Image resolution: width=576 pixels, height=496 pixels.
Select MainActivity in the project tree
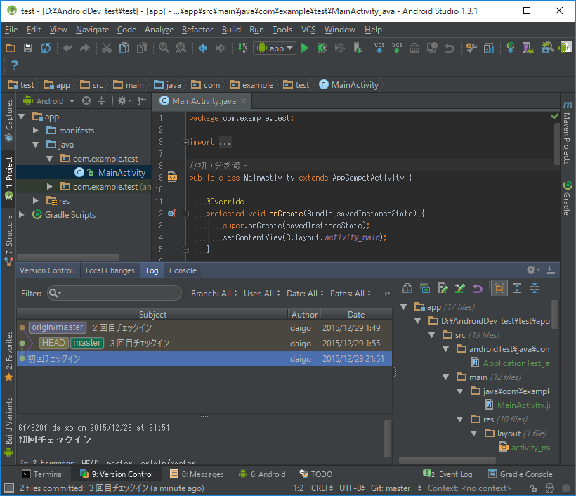(84, 172)
